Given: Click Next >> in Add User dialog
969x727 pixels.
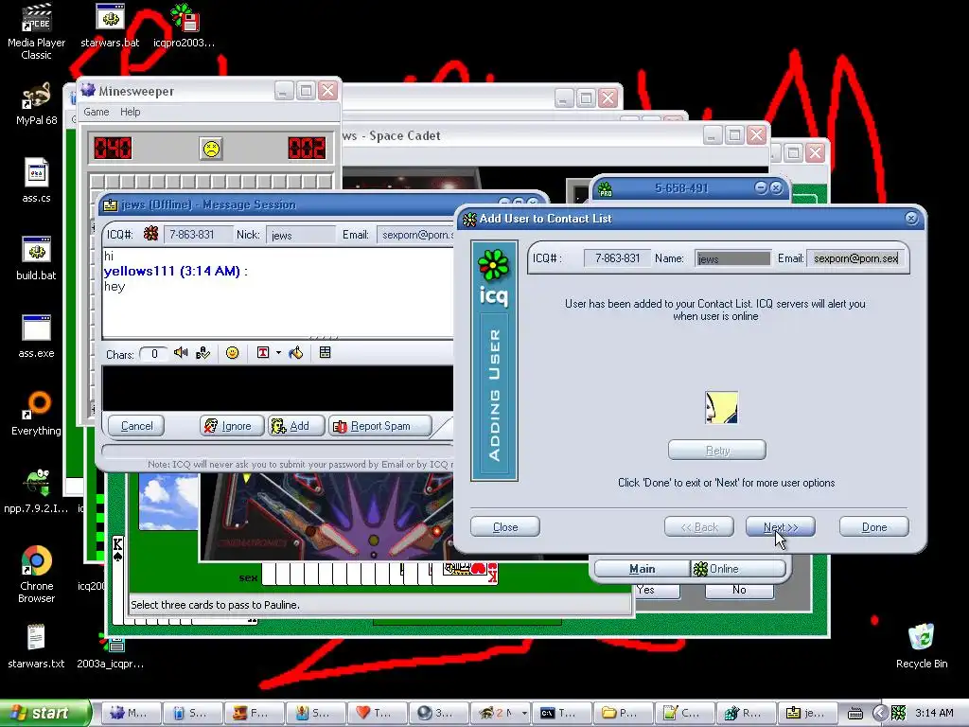Looking at the screenshot, I should tap(781, 526).
